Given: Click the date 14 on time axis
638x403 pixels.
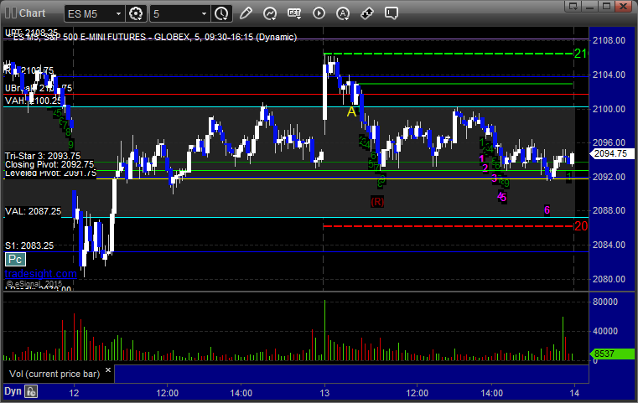Looking at the screenshot, I should (574, 393).
